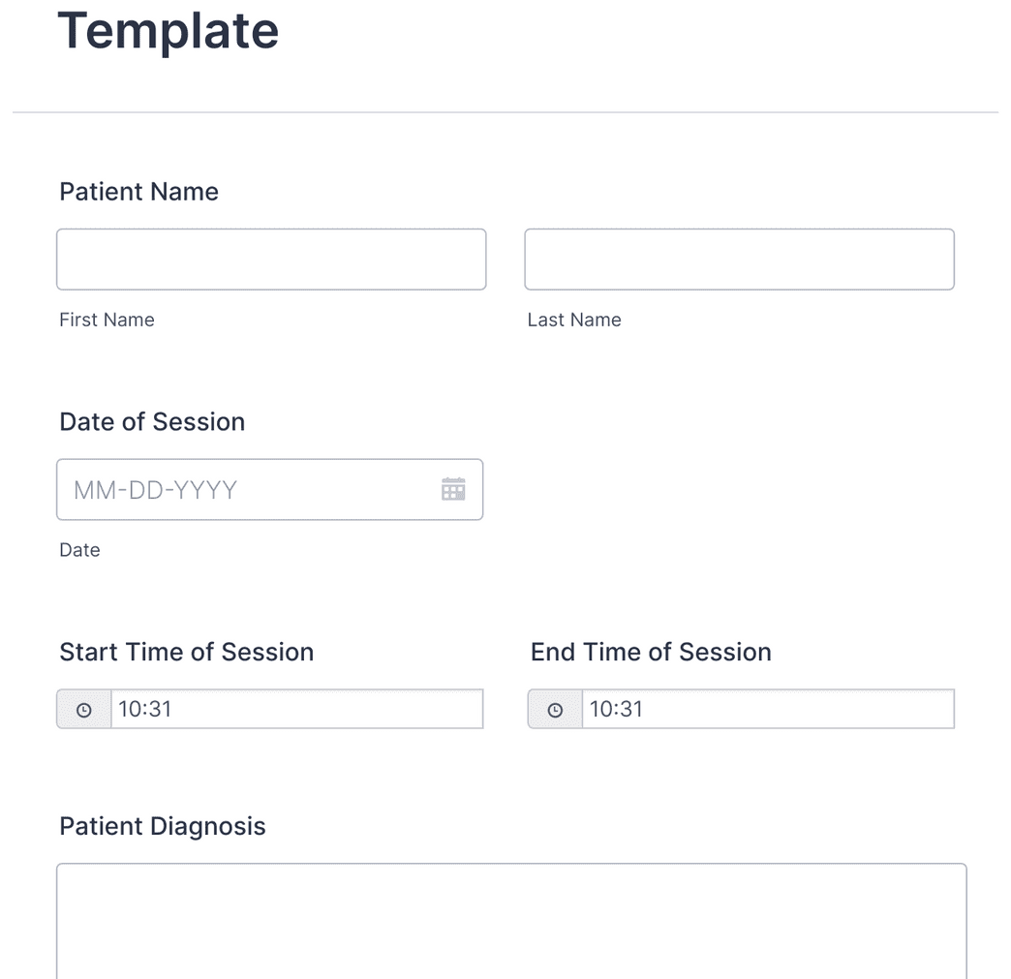
Task: Click the Last Name sublabel text
Action: pos(574,319)
